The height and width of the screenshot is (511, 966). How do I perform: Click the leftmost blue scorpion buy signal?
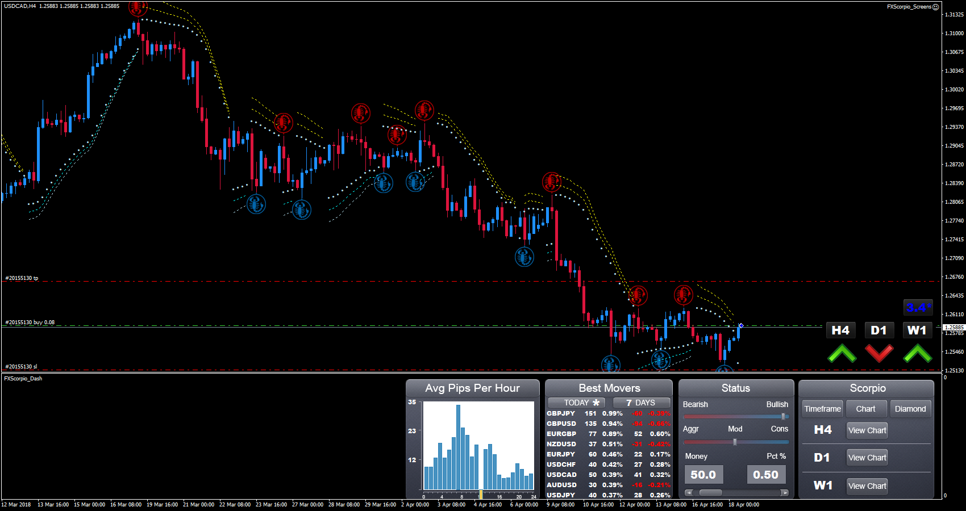(x=256, y=204)
